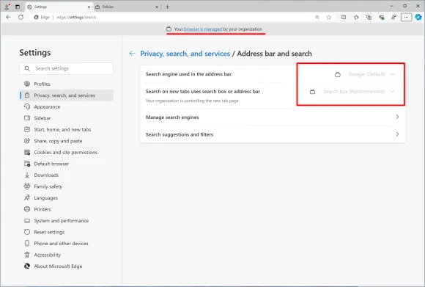Click managed briefcase icon beside Google dropdown
The height and width of the screenshot is (287, 425).
[338, 74]
